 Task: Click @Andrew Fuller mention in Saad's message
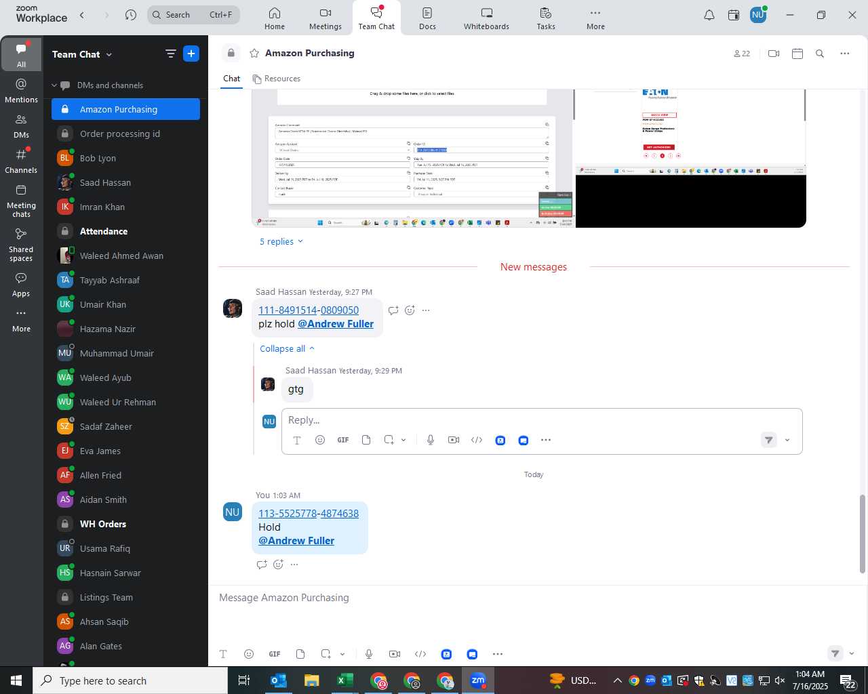click(x=336, y=324)
